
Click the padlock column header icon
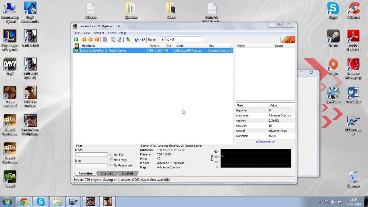pos(76,46)
